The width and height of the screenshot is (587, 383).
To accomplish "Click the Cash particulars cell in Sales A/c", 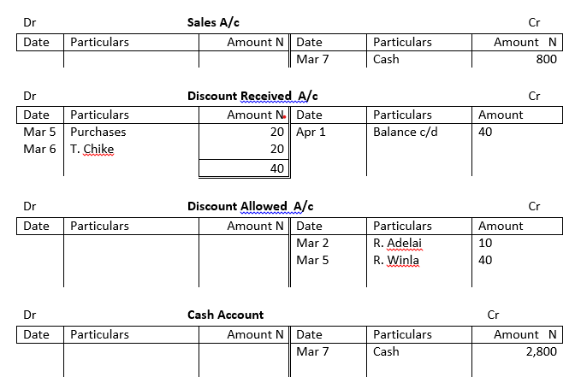I will 386,59.
